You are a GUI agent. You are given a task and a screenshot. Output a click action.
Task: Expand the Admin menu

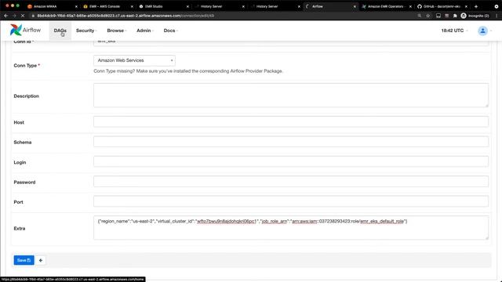pos(145,31)
